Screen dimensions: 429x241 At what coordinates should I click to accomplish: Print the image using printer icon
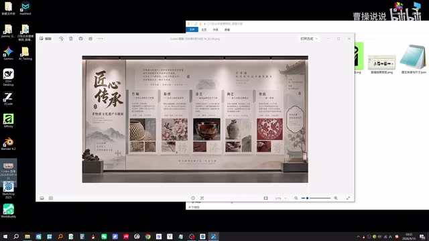tap(80, 39)
